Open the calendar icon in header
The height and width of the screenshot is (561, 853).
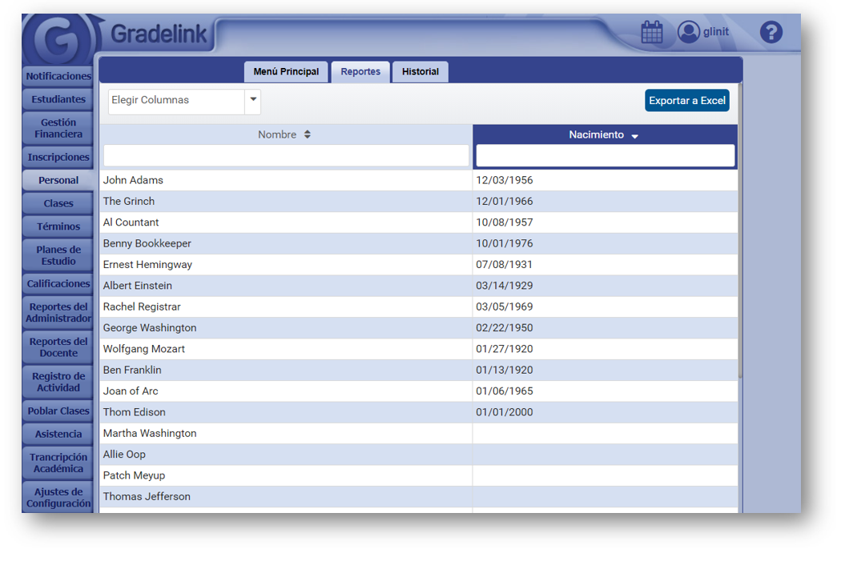pos(652,33)
